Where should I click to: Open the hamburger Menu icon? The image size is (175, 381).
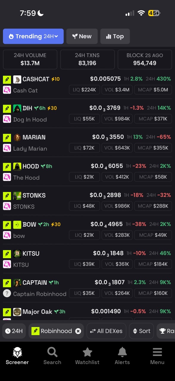click(x=157, y=352)
